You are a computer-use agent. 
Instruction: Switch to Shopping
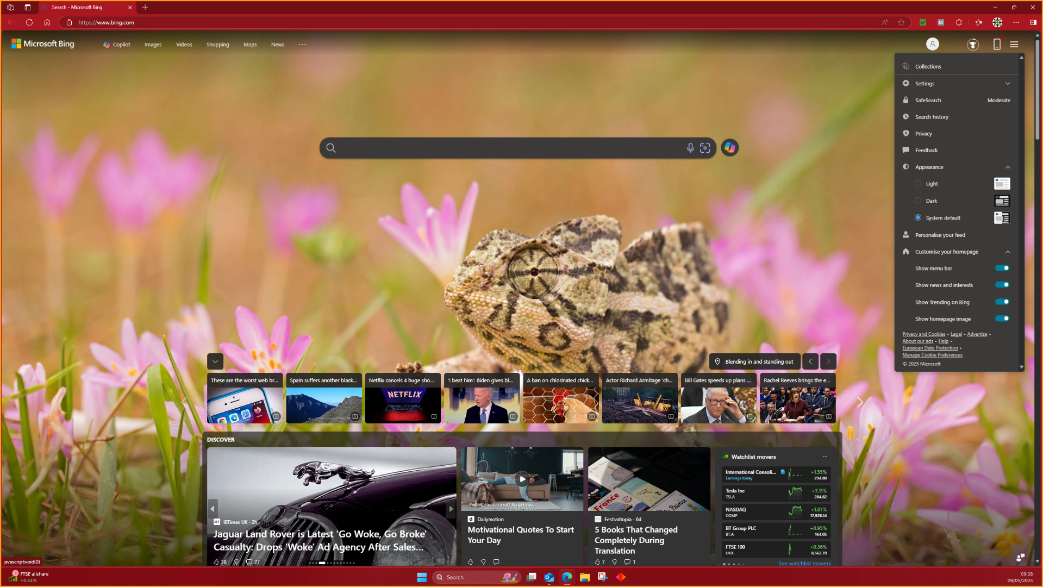tap(218, 45)
